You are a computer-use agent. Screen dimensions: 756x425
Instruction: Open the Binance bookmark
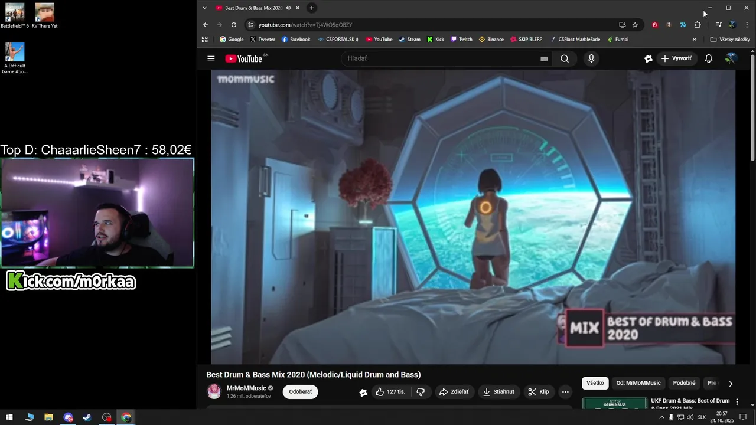[x=491, y=40]
